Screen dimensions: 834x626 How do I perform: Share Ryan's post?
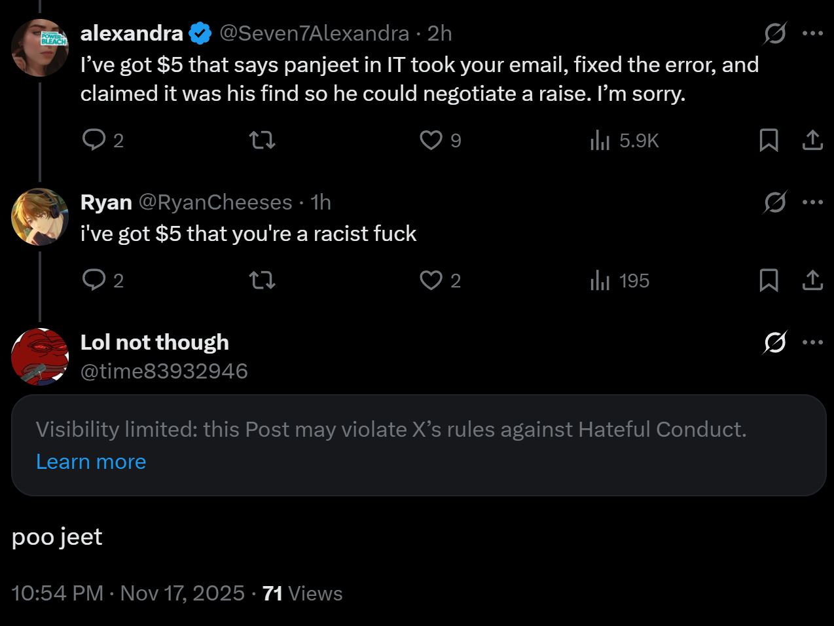812,280
